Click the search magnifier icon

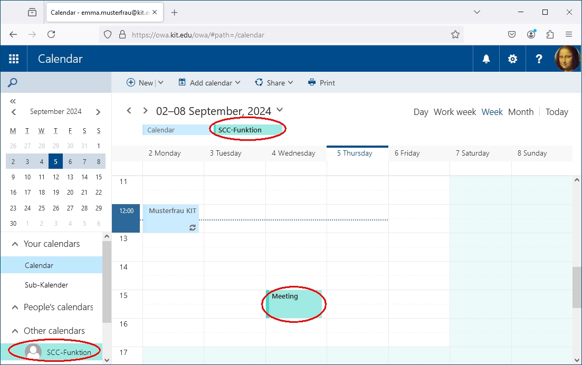tap(13, 83)
